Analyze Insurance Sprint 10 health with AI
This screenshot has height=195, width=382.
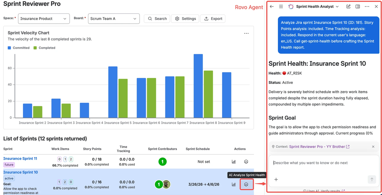click(246, 185)
